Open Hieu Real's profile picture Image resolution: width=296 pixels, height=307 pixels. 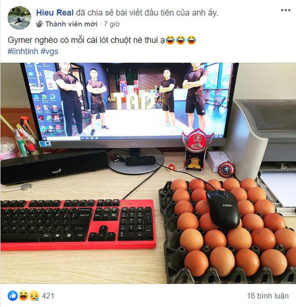coord(19,18)
